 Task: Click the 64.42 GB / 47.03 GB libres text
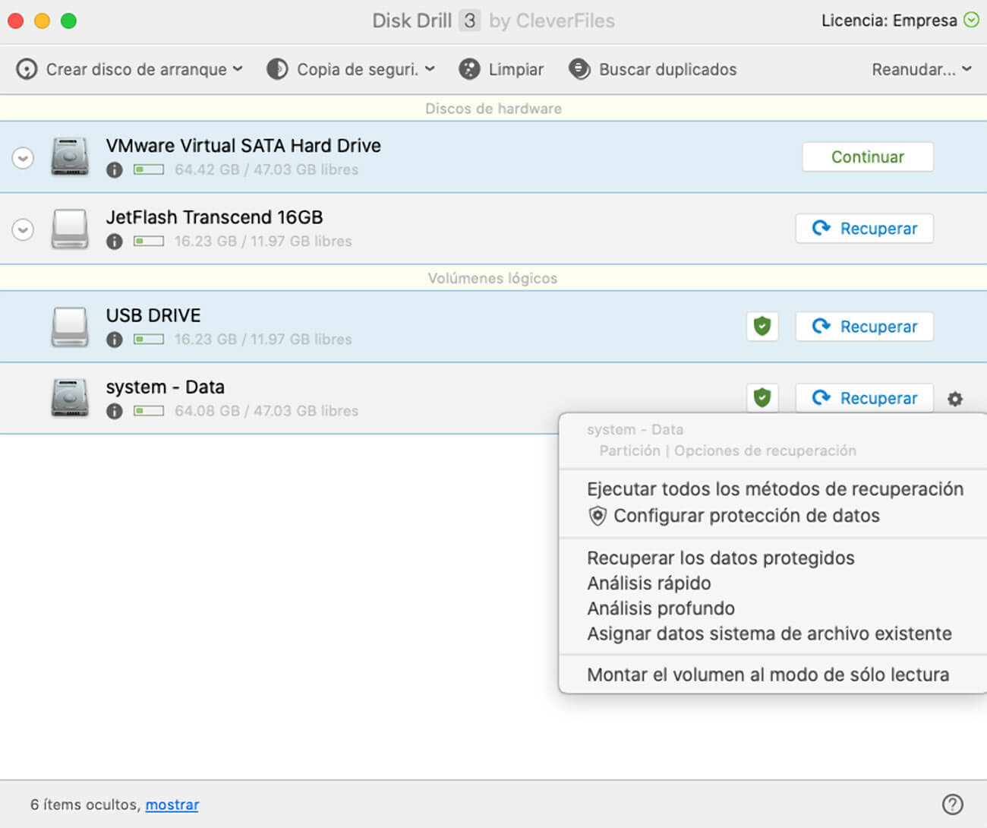[x=266, y=169]
